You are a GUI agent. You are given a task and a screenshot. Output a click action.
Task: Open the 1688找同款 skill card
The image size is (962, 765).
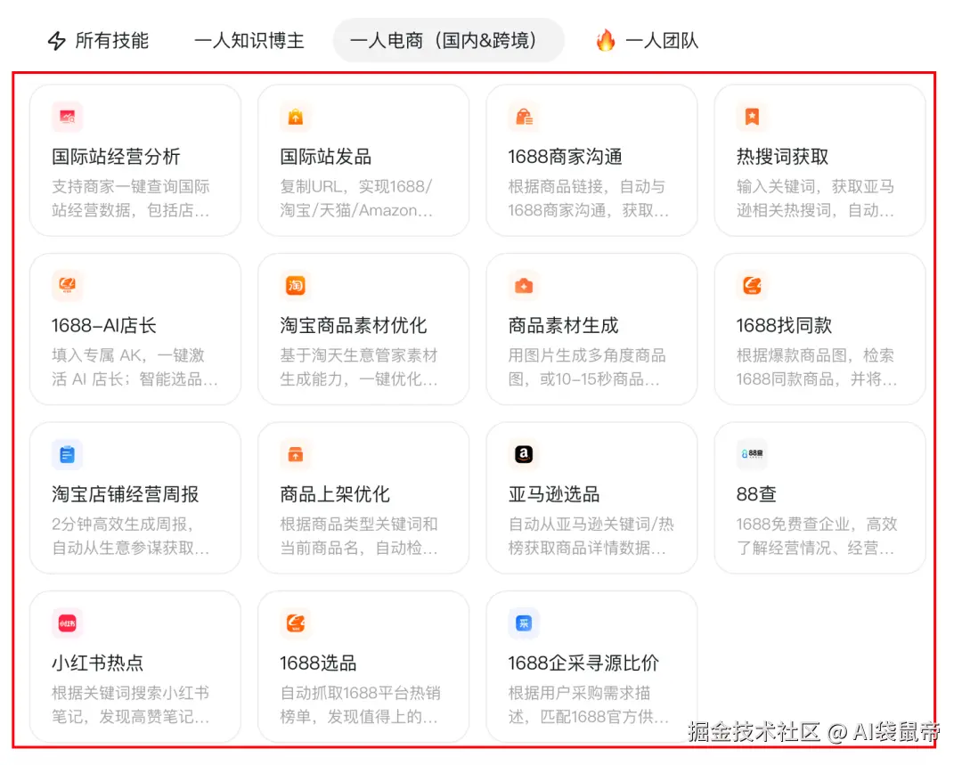[819, 330]
